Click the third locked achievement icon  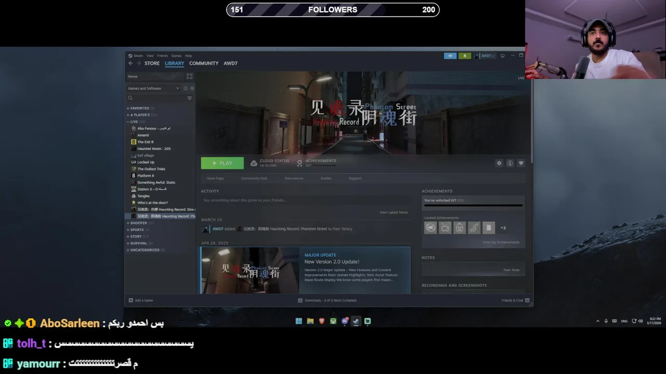tap(459, 228)
